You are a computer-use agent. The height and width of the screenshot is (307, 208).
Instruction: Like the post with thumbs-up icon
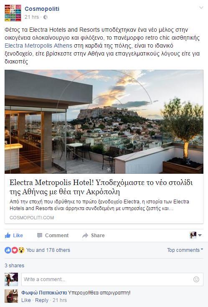(x=14, y=235)
